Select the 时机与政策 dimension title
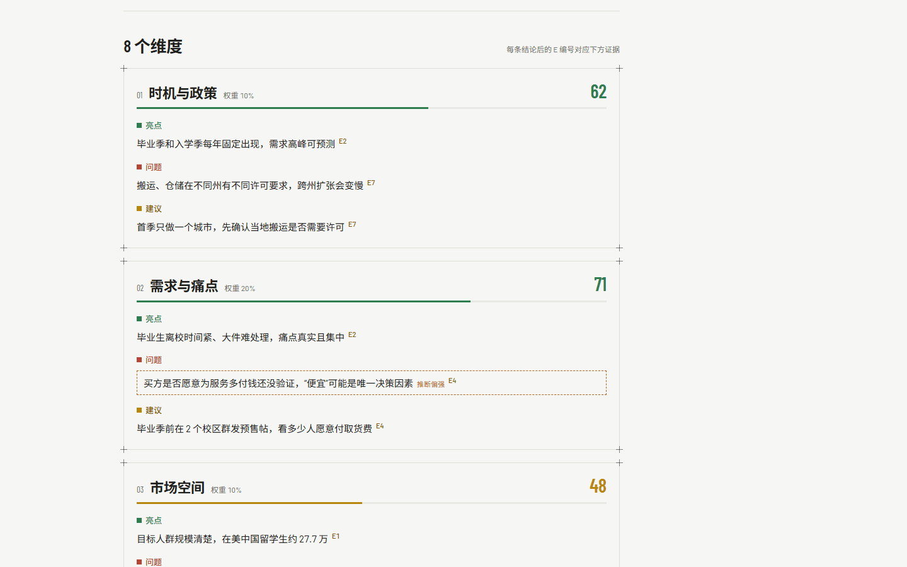This screenshot has height=567, width=907. click(x=183, y=93)
